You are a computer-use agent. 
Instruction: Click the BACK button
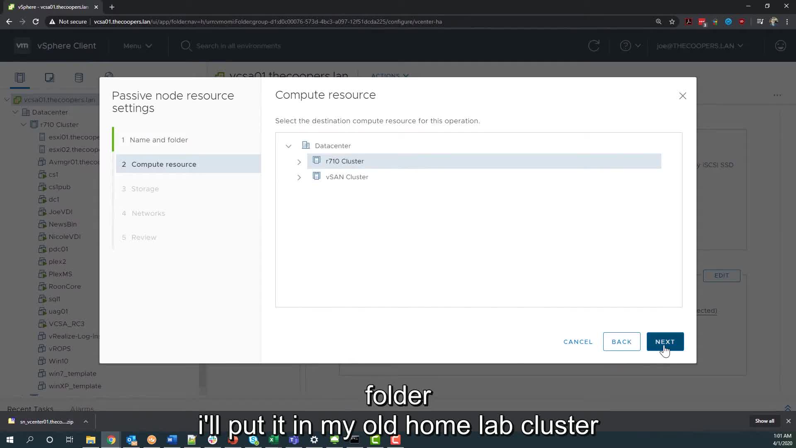point(621,341)
